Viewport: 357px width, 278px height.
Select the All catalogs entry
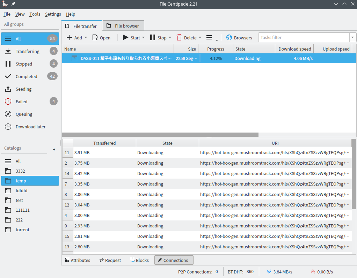tap(30, 161)
